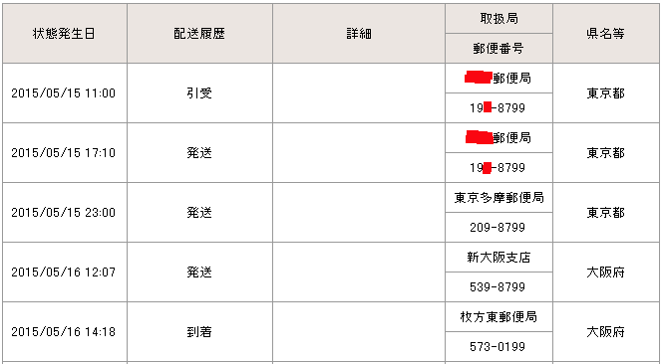Select the 県名等 column header
Viewport: 664px width, 364px height.
(x=606, y=34)
